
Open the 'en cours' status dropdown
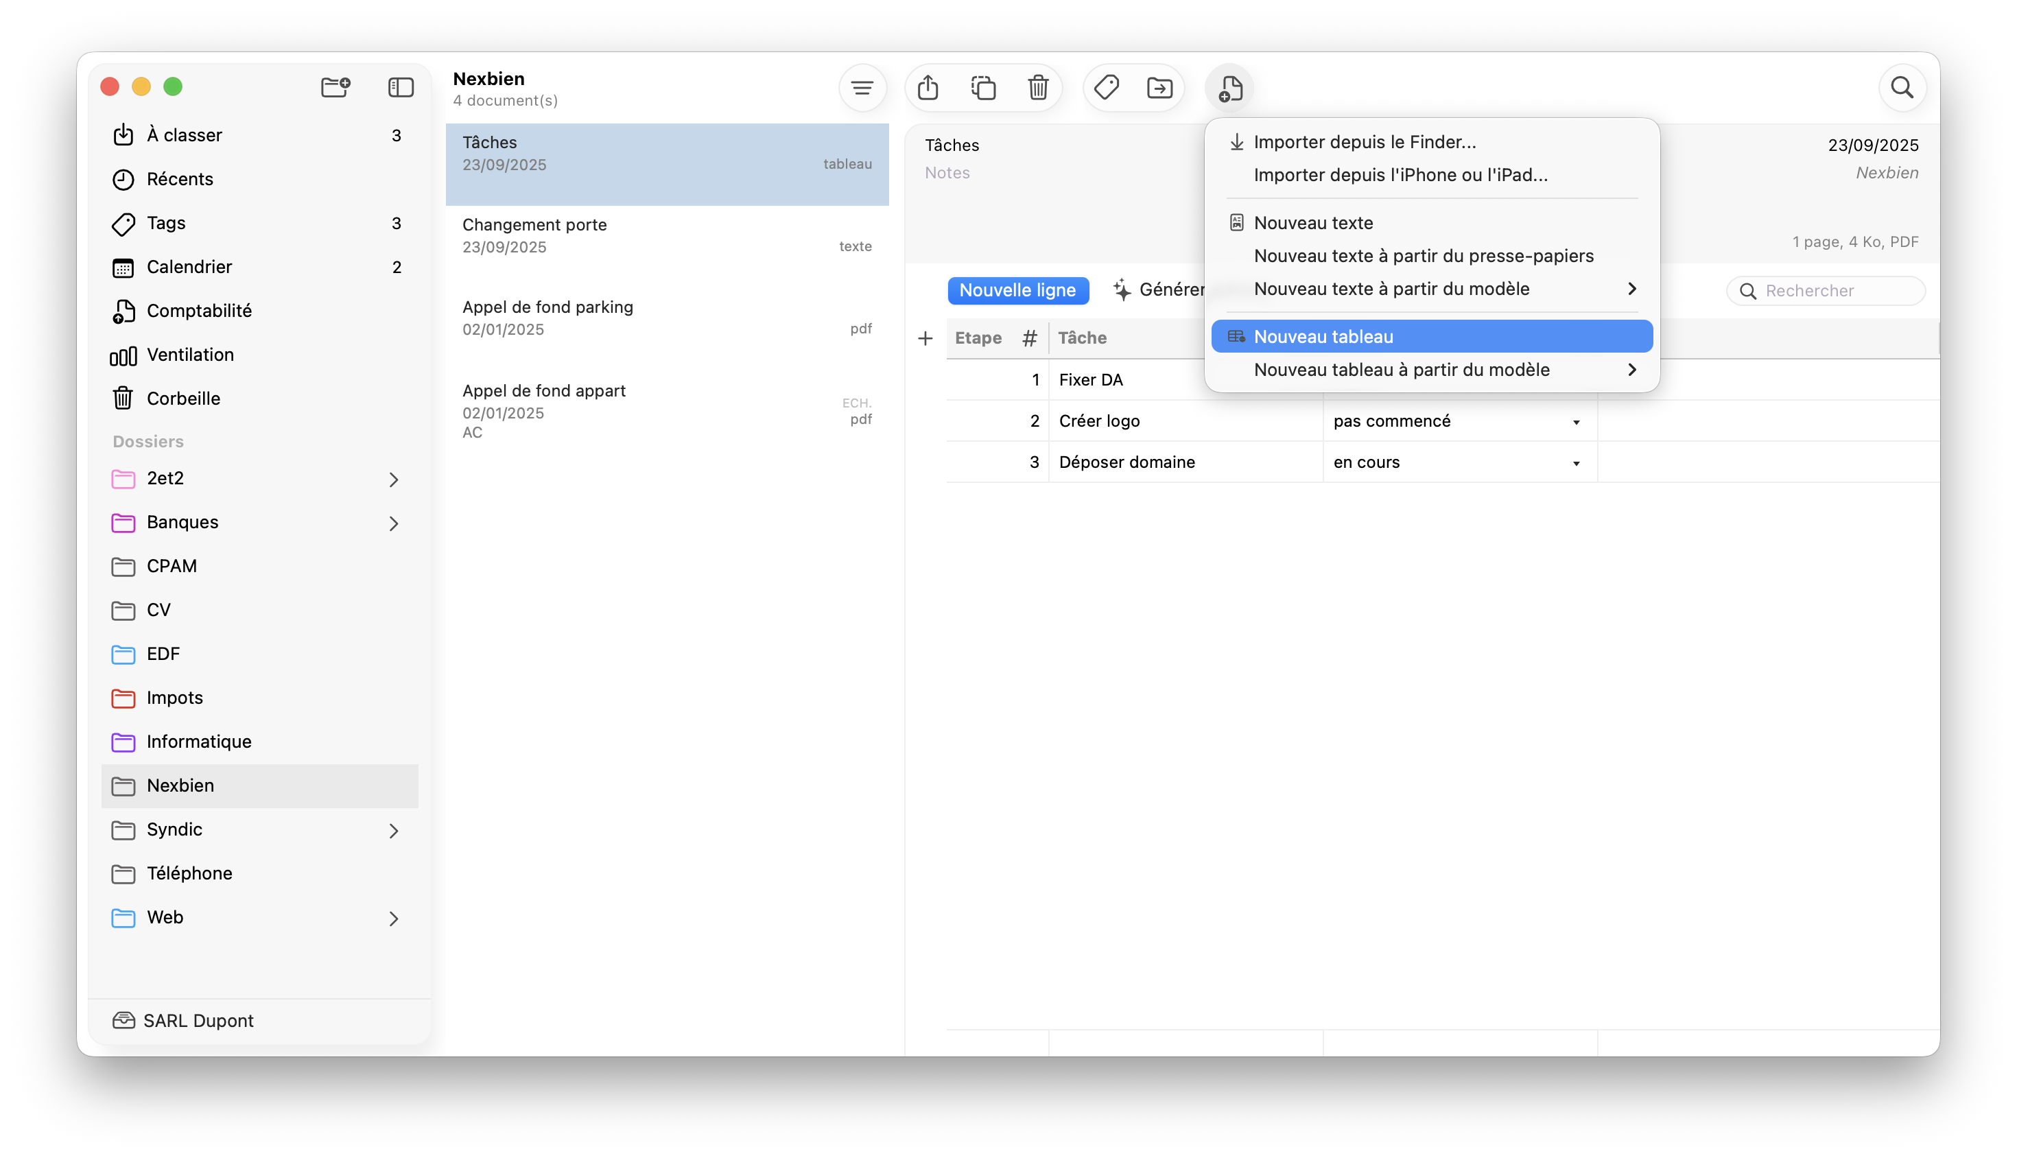pos(1576,464)
